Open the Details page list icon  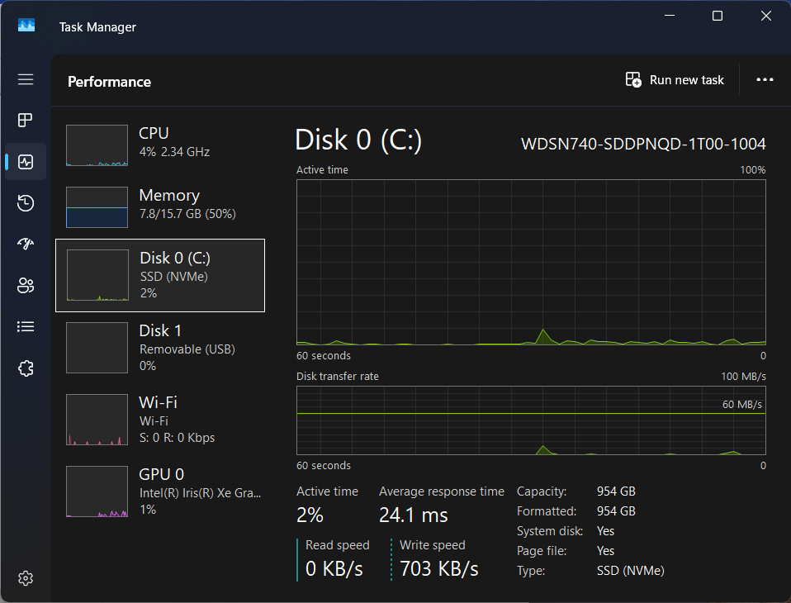coord(26,327)
